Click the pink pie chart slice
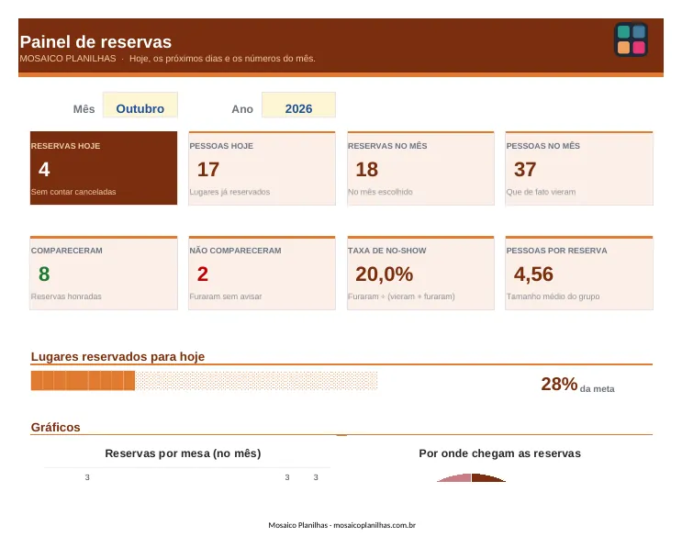Screen dimensions: 682x548 [x=457, y=478]
